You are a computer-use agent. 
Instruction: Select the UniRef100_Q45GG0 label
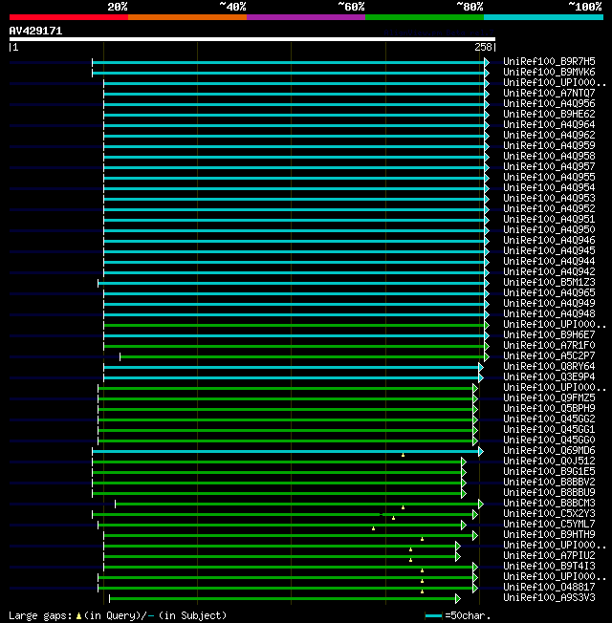click(549, 440)
